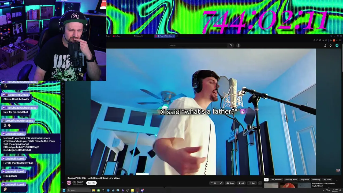Open File Explorer from the taskbar

click(94, 190)
